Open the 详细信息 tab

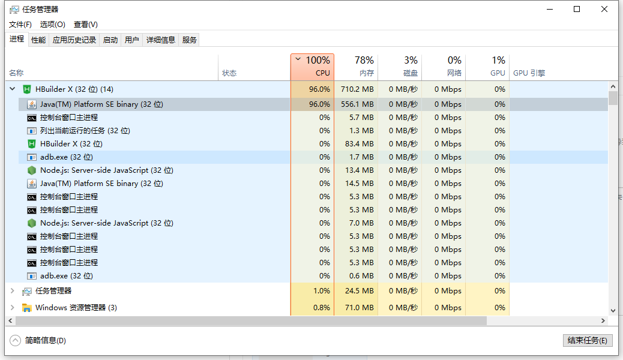161,40
